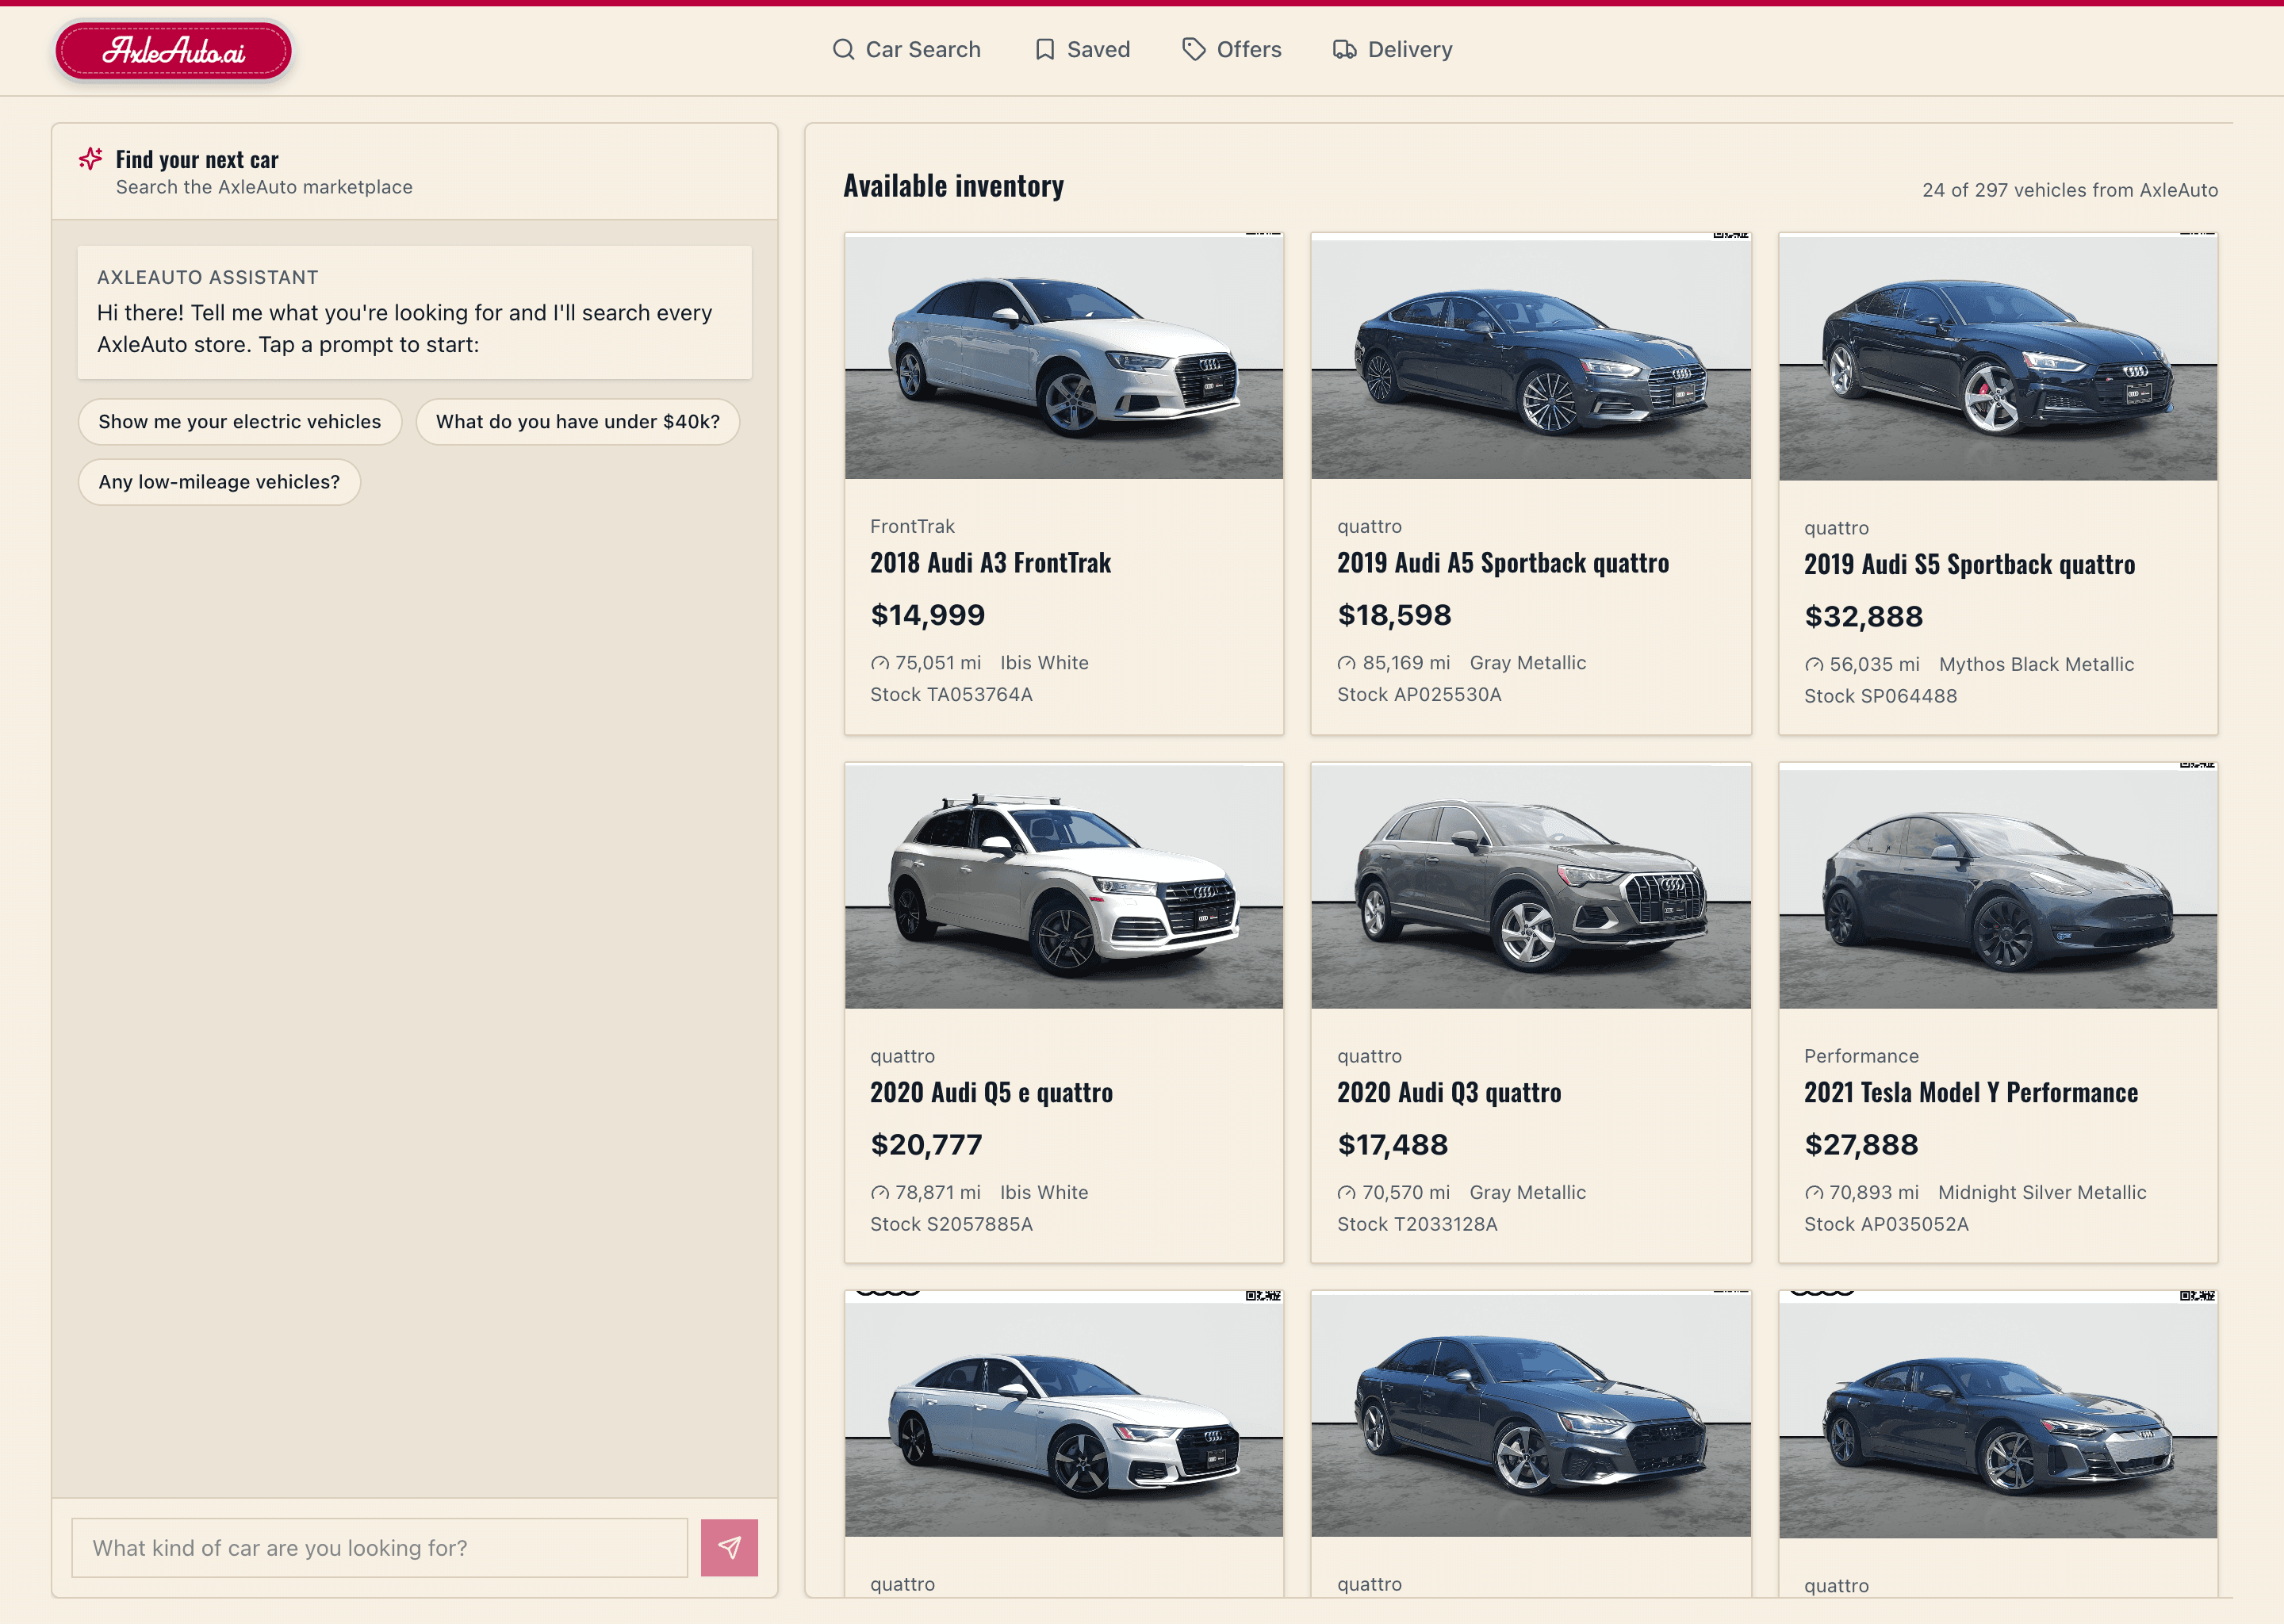Click 'Stock SP064488' text

click(x=1881, y=697)
